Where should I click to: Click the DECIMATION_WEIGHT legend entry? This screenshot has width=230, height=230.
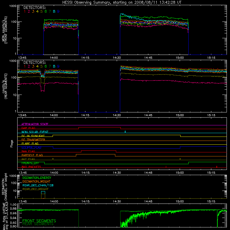37,181
